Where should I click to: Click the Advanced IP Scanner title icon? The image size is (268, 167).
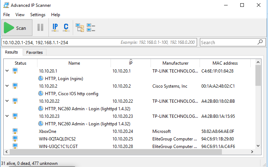click(x=6, y=5)
